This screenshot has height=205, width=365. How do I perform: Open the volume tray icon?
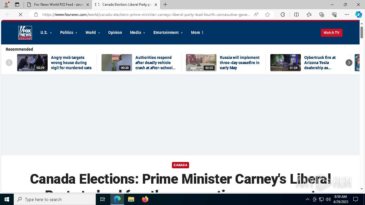[328, 199]
